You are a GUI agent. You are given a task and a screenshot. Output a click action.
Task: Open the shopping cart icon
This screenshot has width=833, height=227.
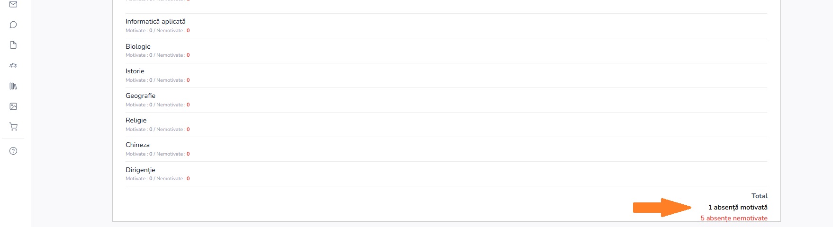(x=13, y=127)
